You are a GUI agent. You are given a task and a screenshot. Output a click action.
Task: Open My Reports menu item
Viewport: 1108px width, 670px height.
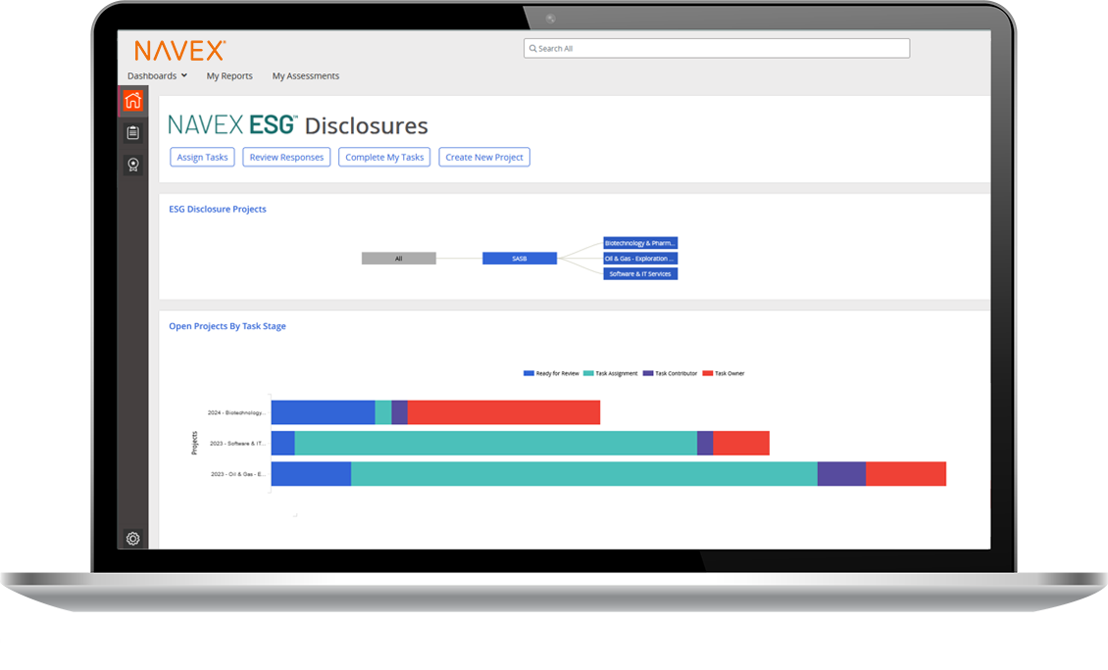228,75
